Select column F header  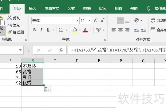click(121, 61)
